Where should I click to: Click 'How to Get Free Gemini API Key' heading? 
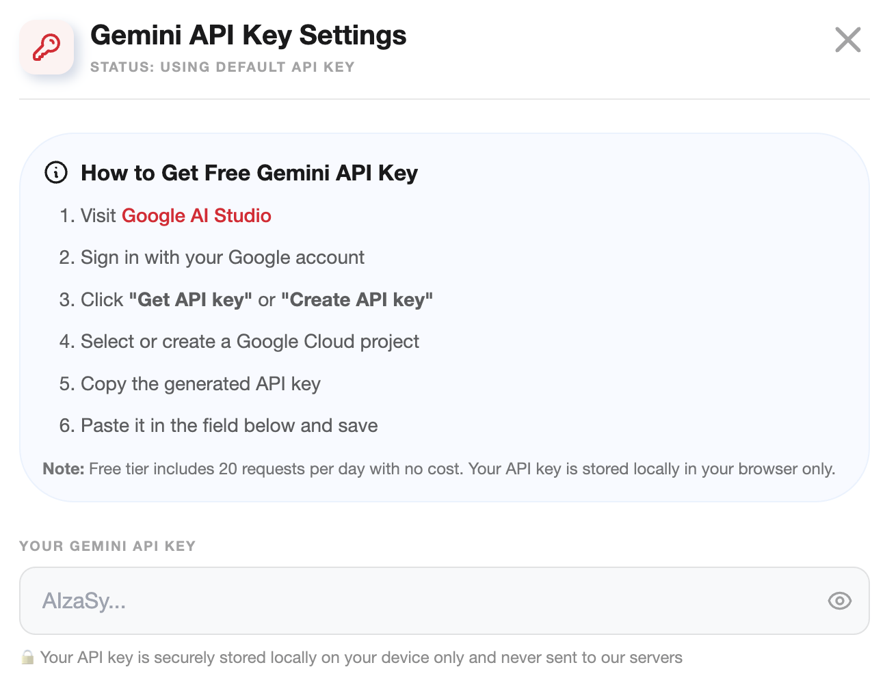point(249,173)
